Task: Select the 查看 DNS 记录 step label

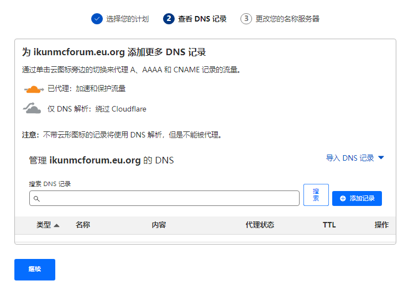Action: [202, 19]
